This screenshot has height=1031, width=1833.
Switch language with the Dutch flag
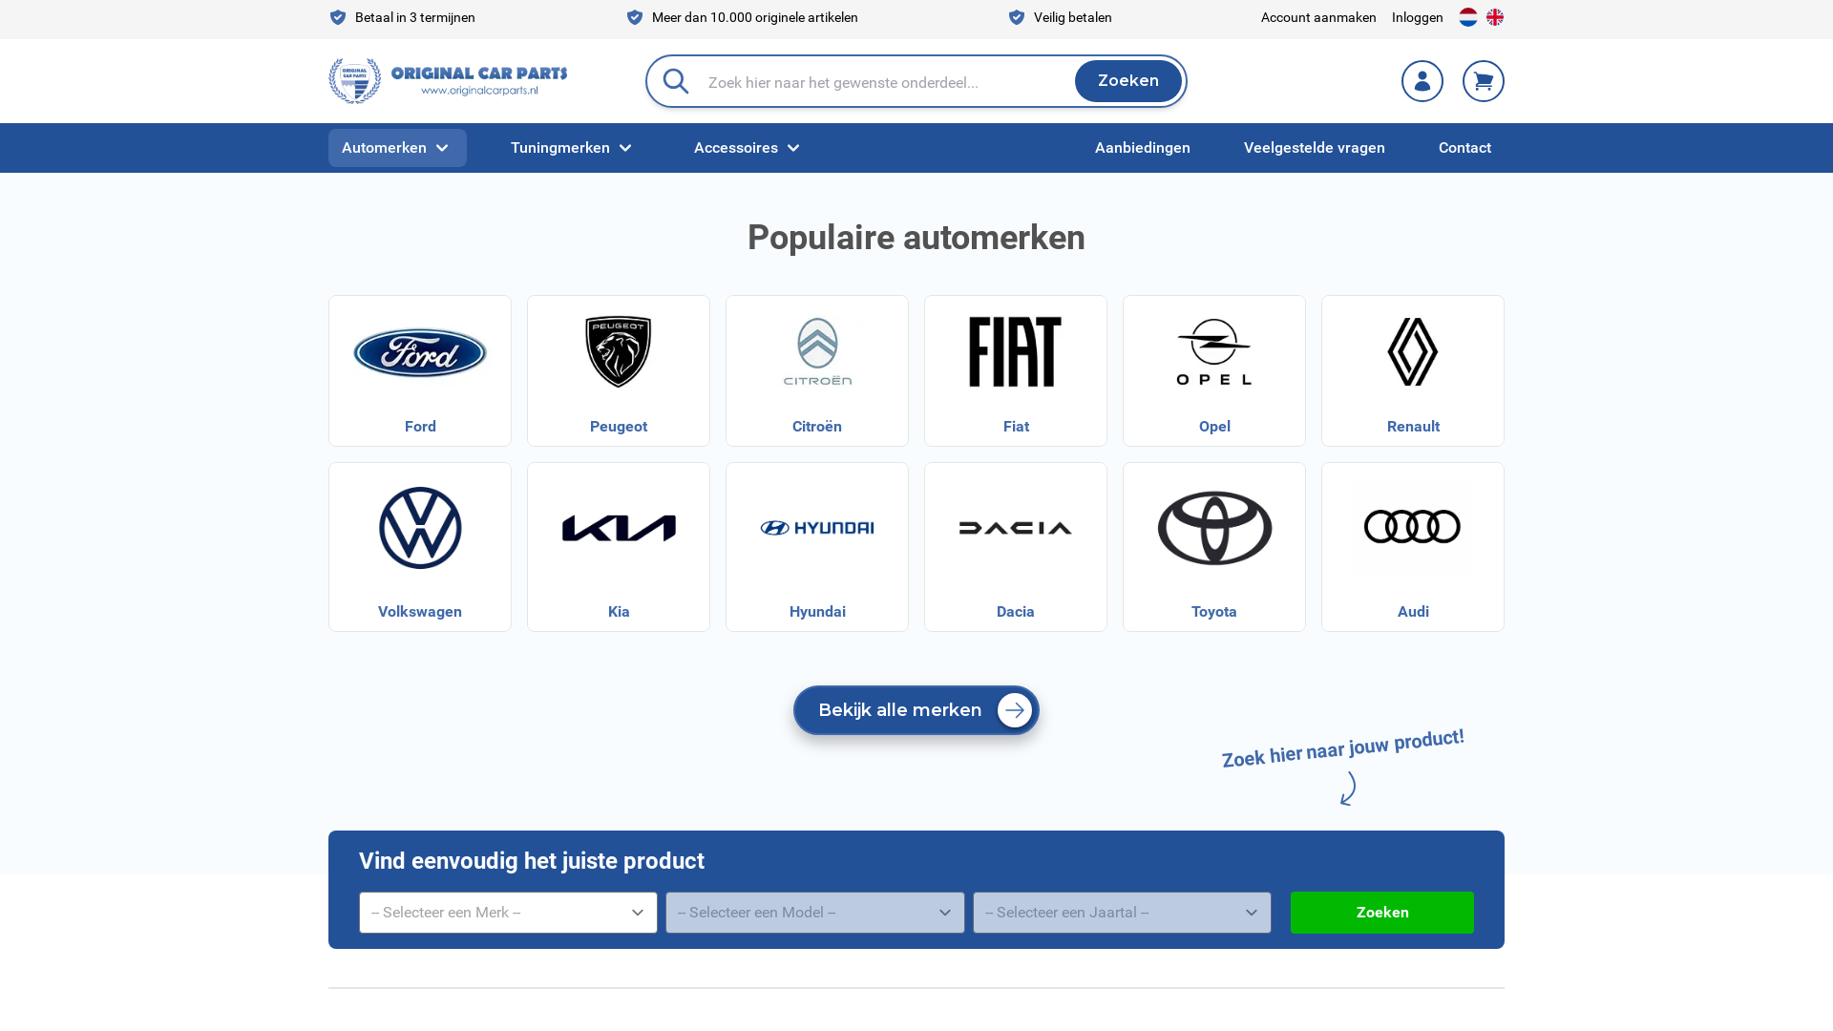[x=1468, y=17]
